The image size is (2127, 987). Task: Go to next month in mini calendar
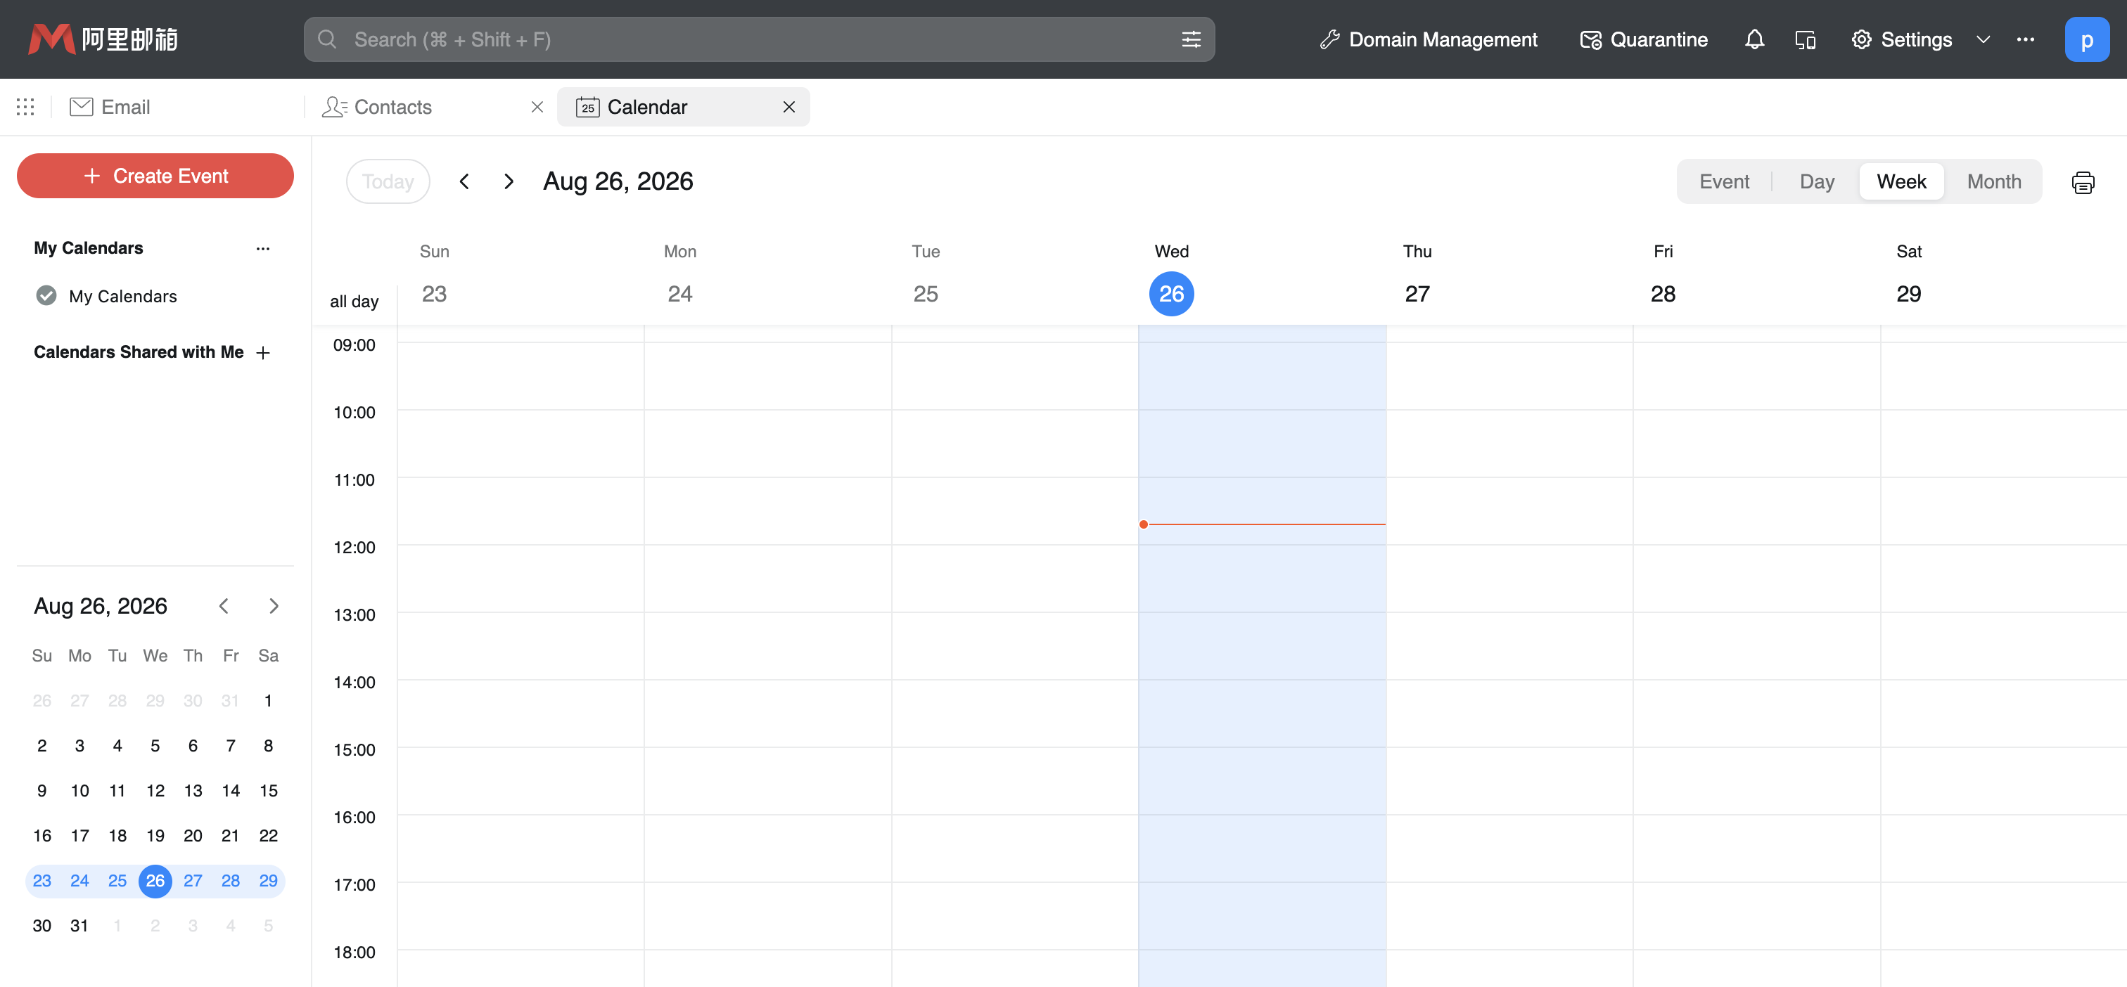pyautogui.click(x=274, y=607)
